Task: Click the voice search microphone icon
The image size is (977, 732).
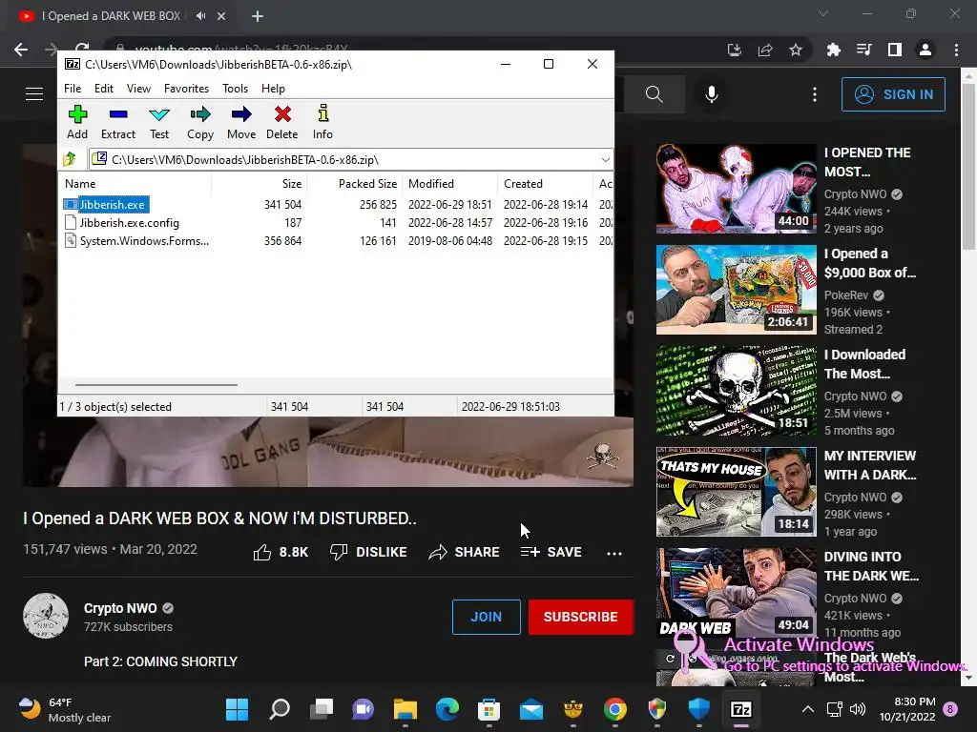Action: click(712, 94)
